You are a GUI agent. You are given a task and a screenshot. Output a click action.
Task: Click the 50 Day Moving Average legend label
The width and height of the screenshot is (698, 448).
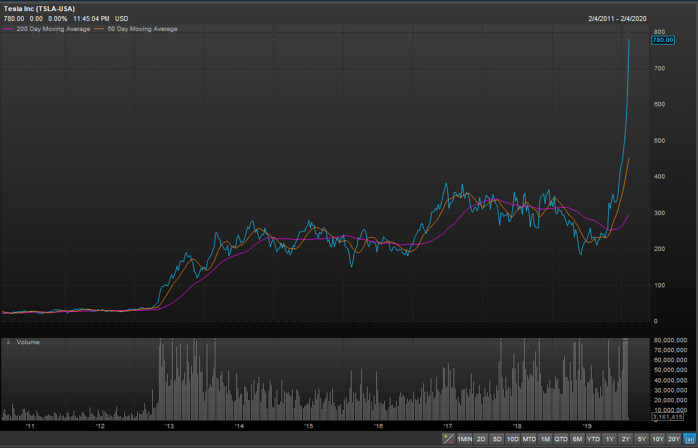pyautogui.click(x=142, y=29)
